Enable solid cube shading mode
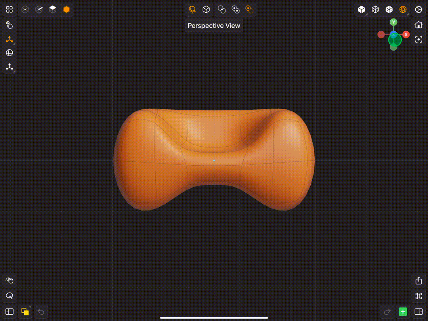The height and width of the screenshot is (321, 428). click(362, 10)
